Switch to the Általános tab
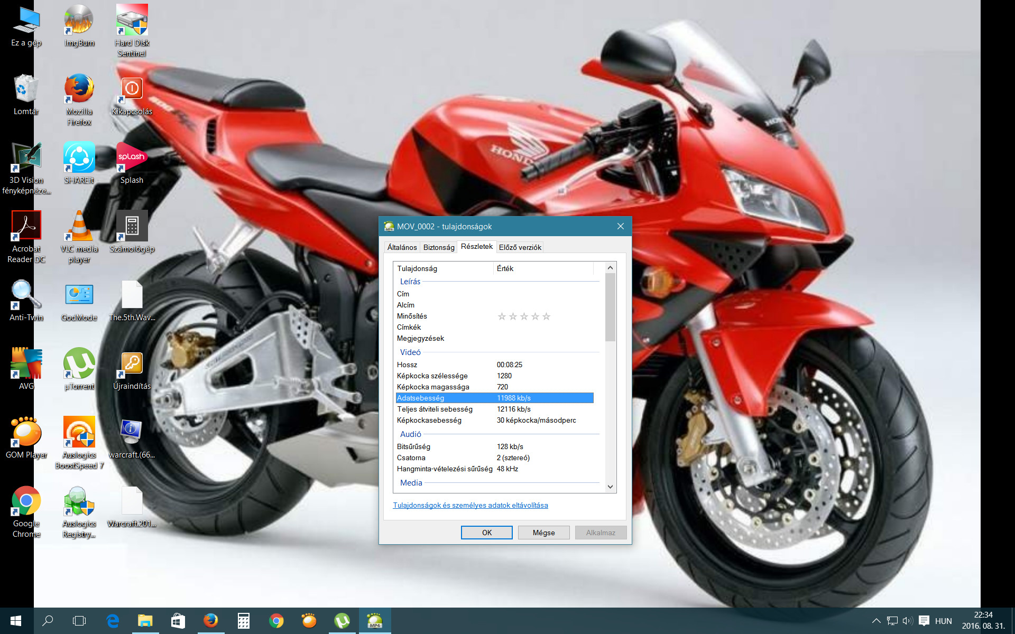The height and width of the screenshot is (634, 1015). [x=402, y=247]
